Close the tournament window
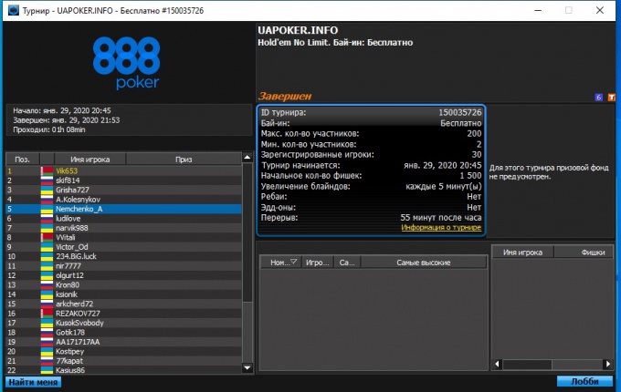 coord(600,10)
